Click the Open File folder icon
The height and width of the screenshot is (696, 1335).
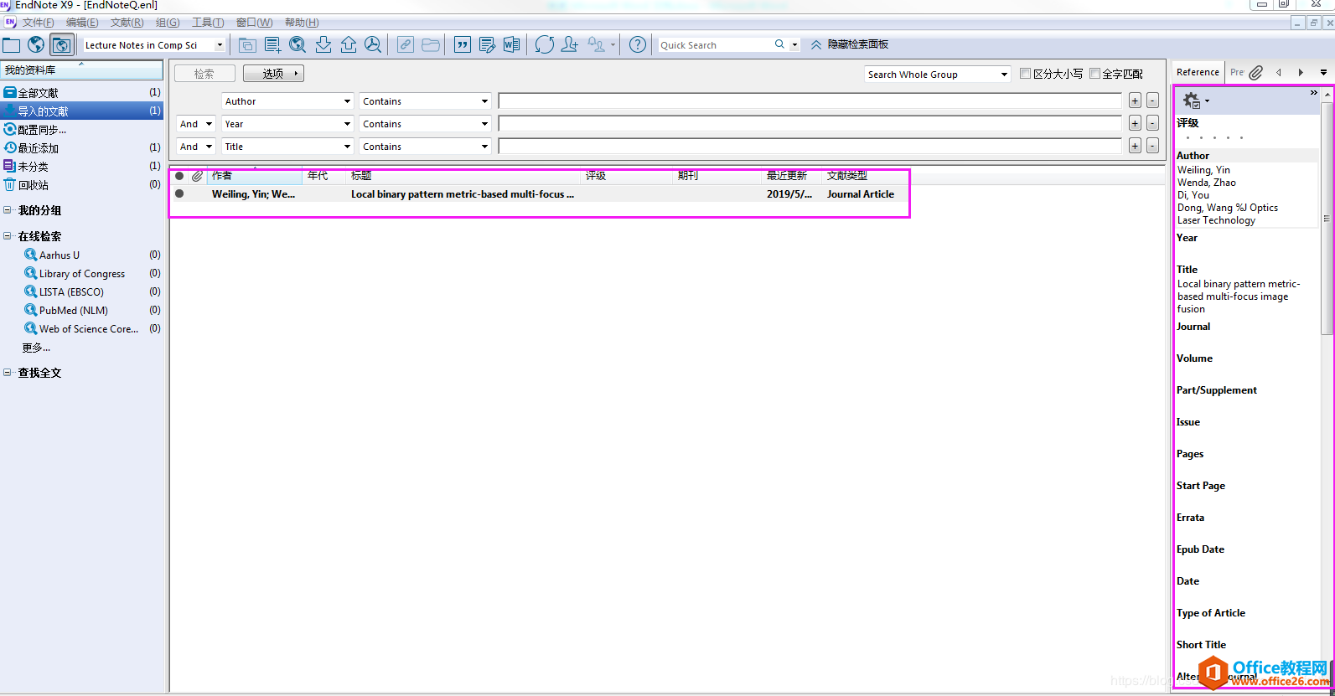pyautogui.click(x=431, y=44)
